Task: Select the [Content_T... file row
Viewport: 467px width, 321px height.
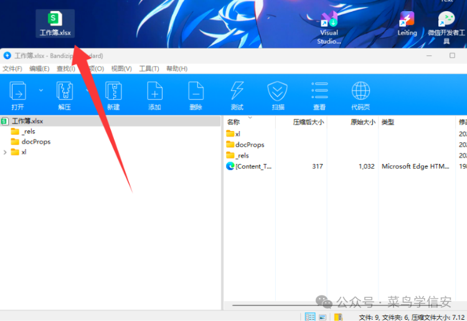Action: 346,166
